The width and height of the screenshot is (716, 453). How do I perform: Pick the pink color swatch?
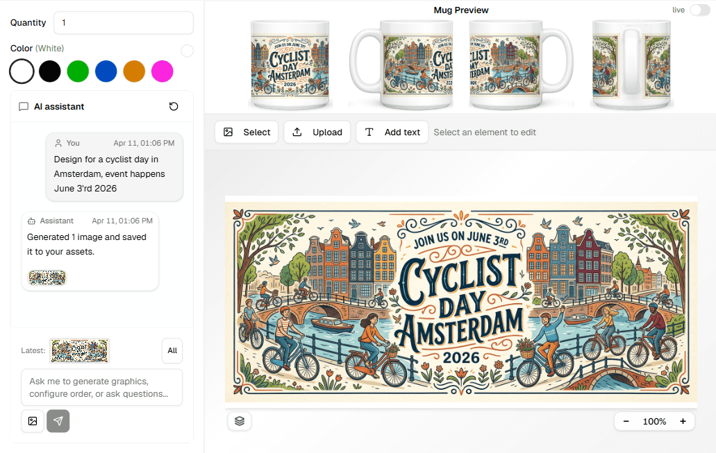click(162, 71)
